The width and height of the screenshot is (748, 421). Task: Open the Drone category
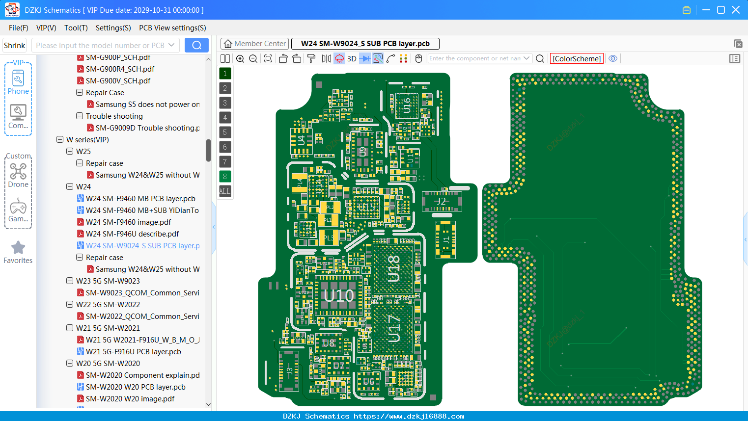point(18,175)
